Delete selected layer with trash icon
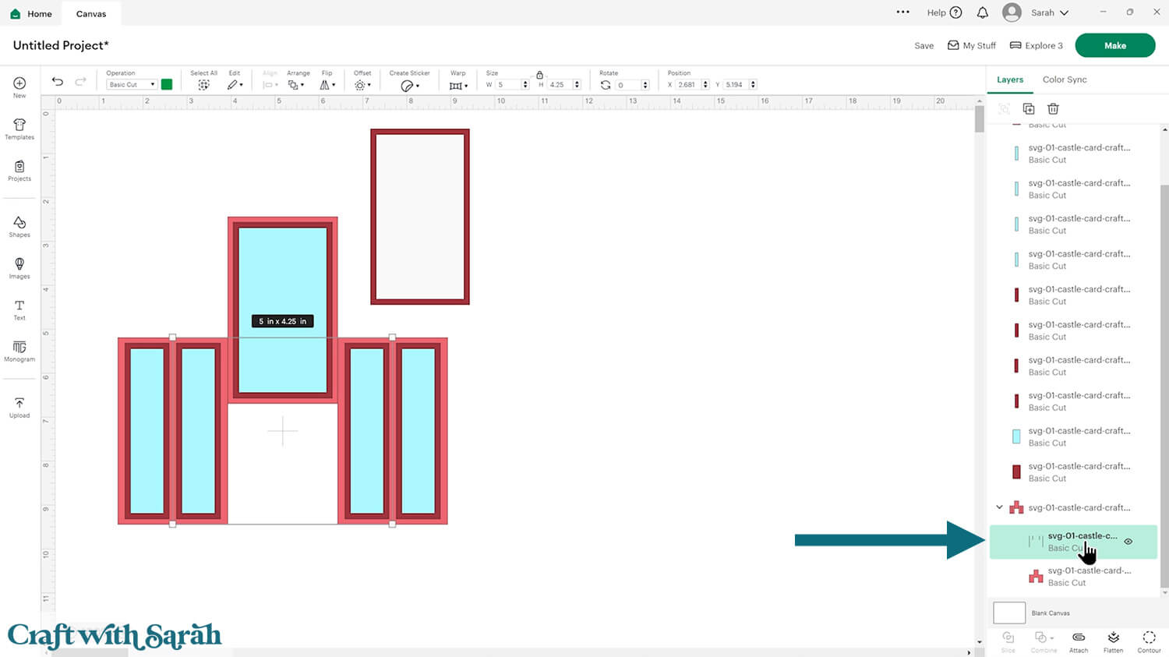 [x=1053, y=108]
